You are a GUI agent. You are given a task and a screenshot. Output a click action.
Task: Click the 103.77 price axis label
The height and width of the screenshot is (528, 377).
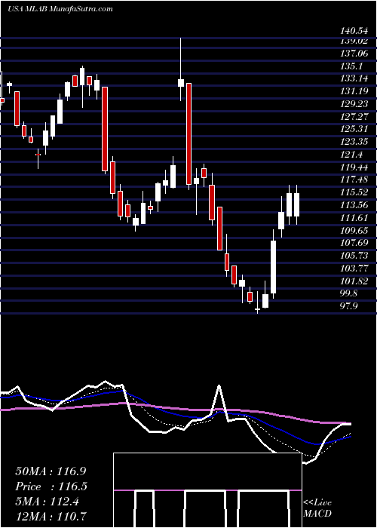[x=354, y=269]
